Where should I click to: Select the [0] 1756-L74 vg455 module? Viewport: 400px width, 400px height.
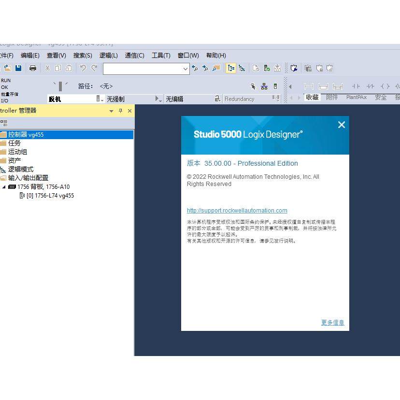(x=50, y=196)
